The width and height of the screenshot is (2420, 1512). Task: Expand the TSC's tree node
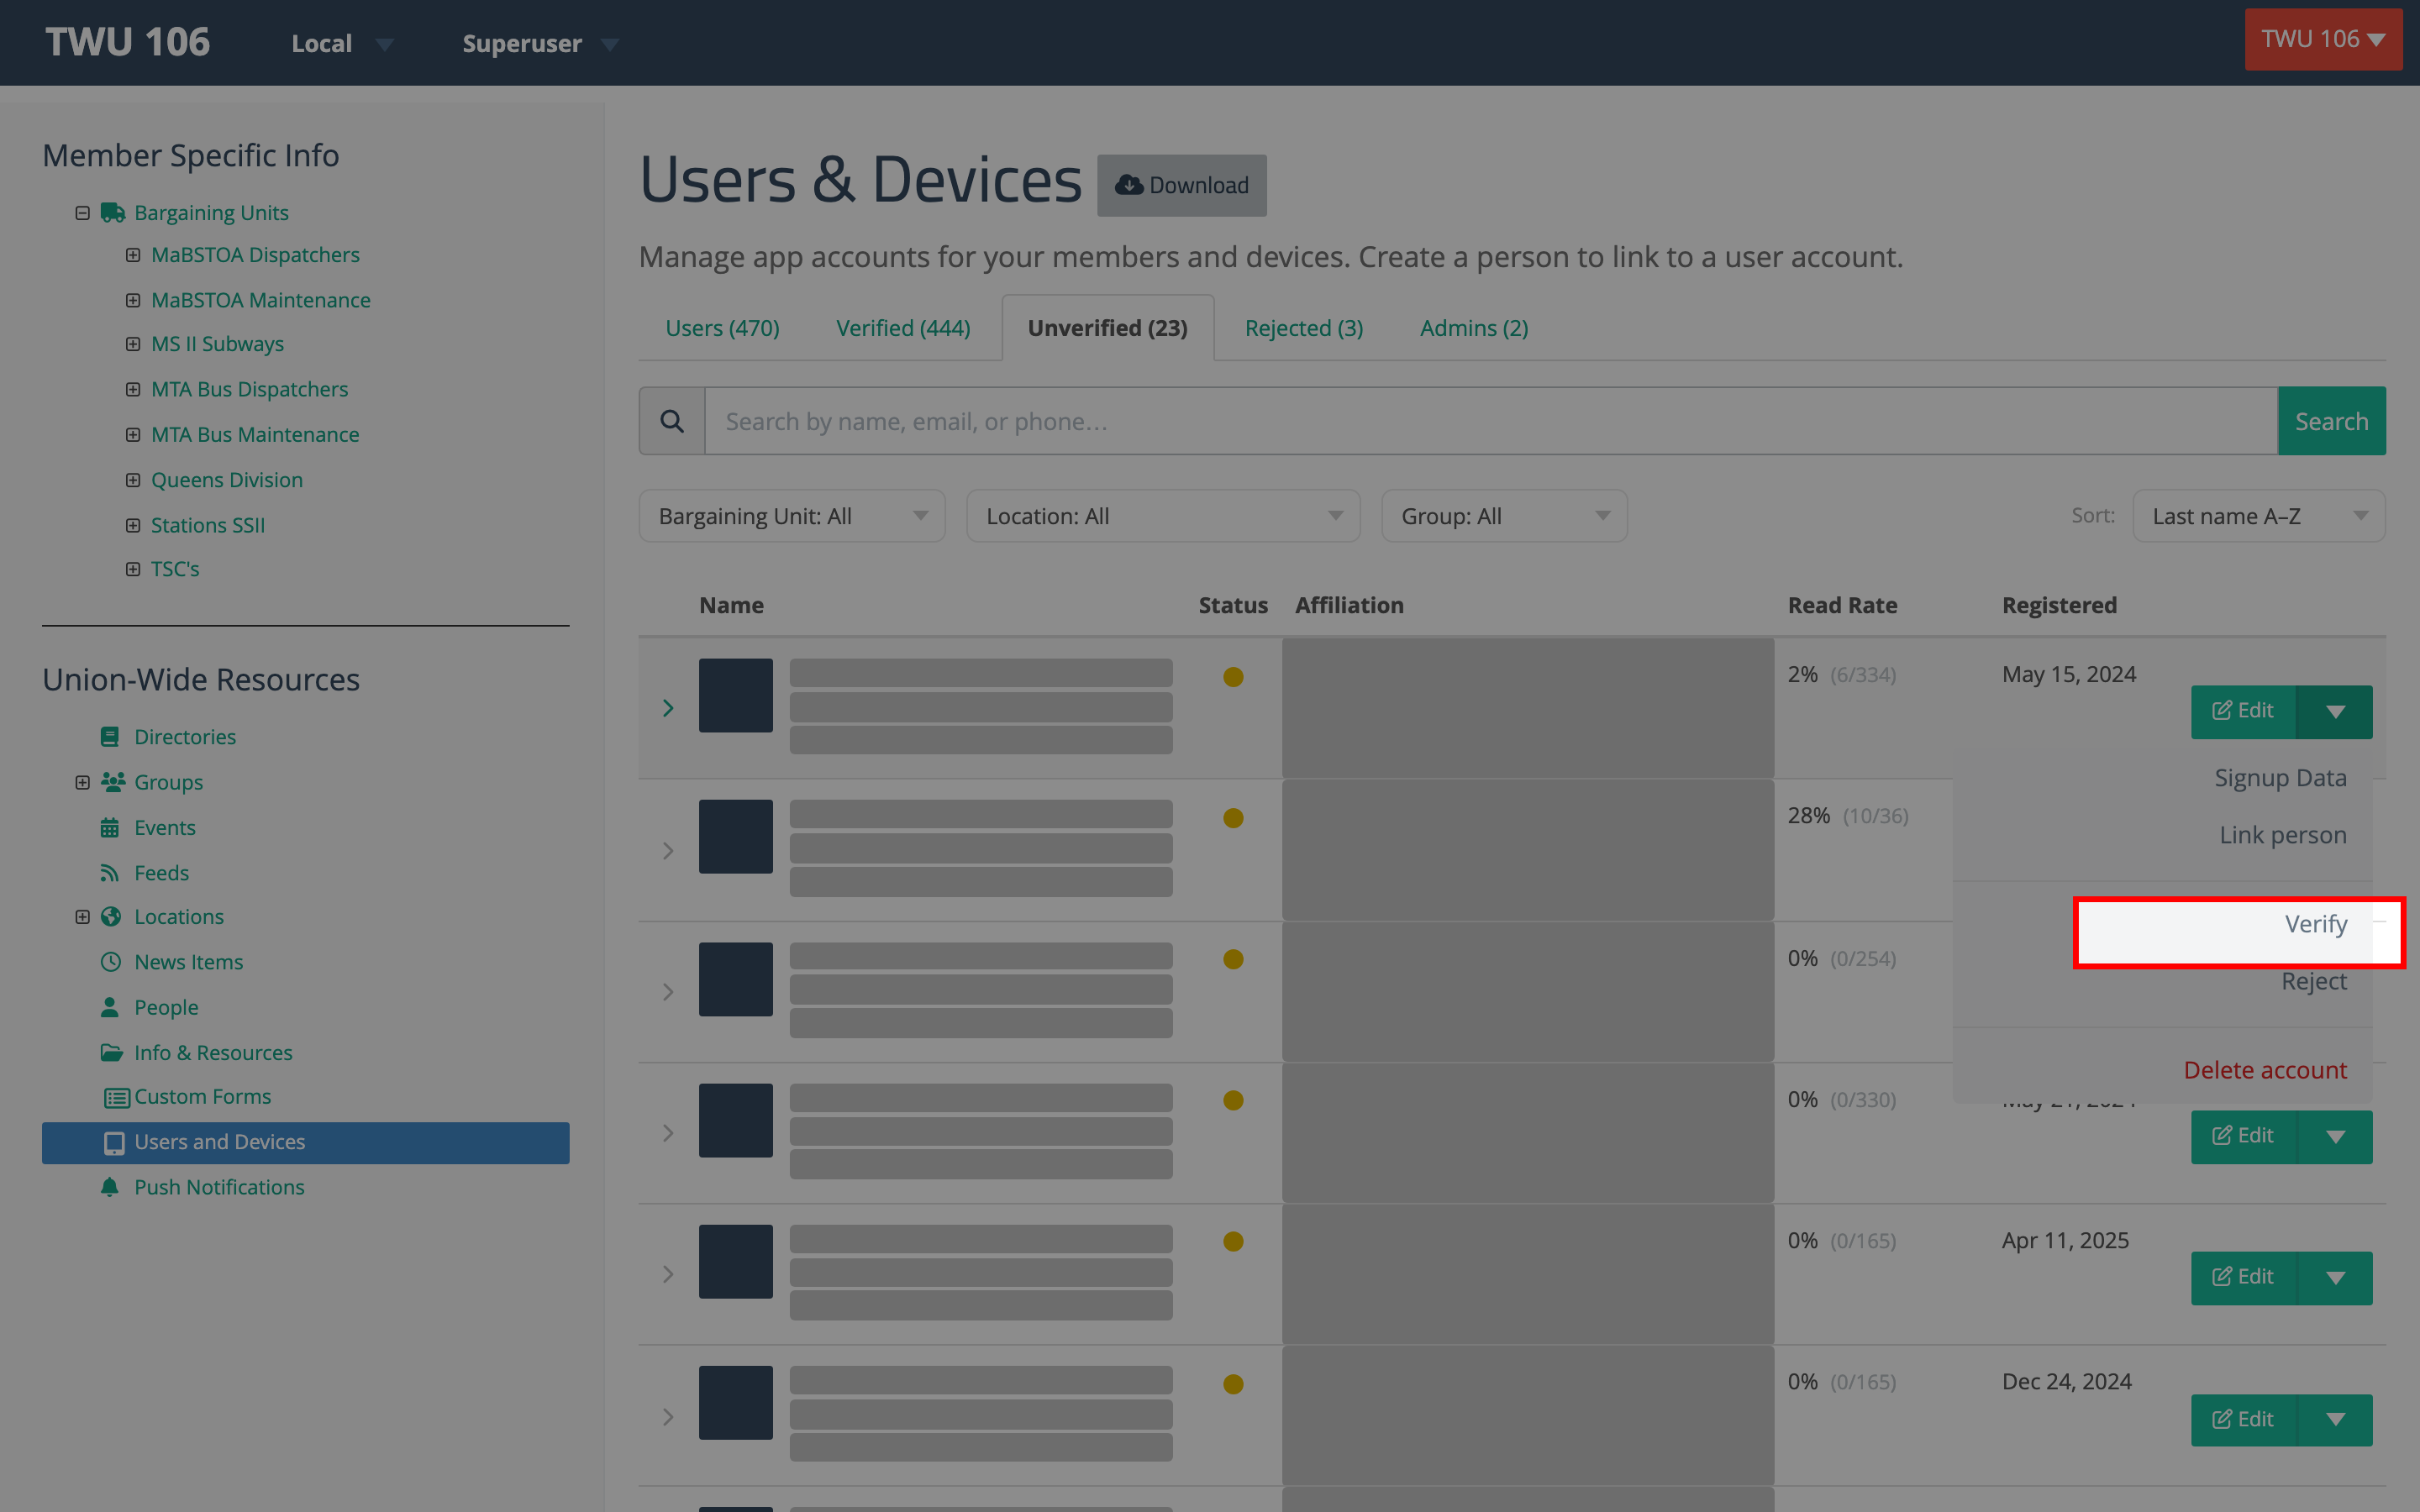tap(133, 569)
